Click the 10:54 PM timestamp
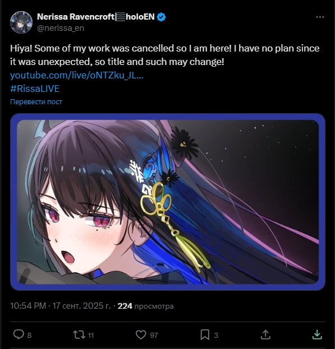Screen dimensions: 335x349 [28, 306]
